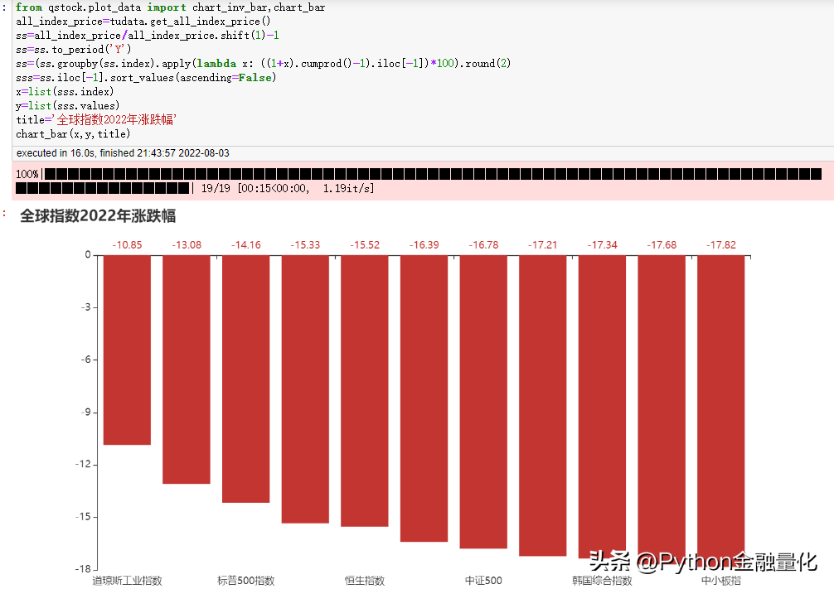This screenshot has height=589, width=834.
Task: Select the bar with value -15.33
Action: [305, 389]
